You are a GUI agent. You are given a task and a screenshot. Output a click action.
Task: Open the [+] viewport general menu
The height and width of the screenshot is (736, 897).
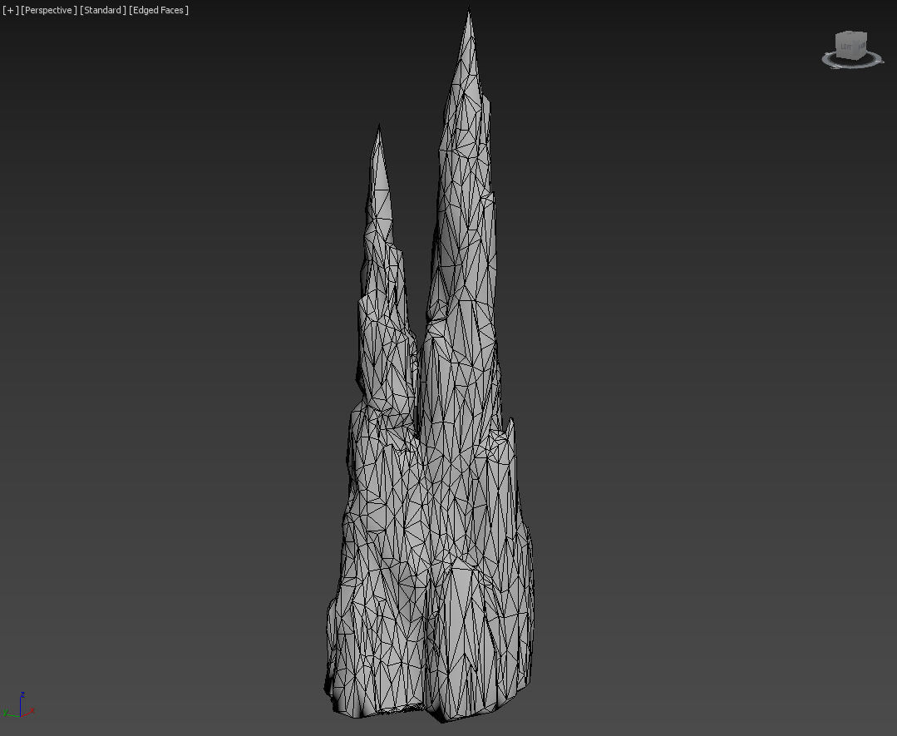[10, 10]
